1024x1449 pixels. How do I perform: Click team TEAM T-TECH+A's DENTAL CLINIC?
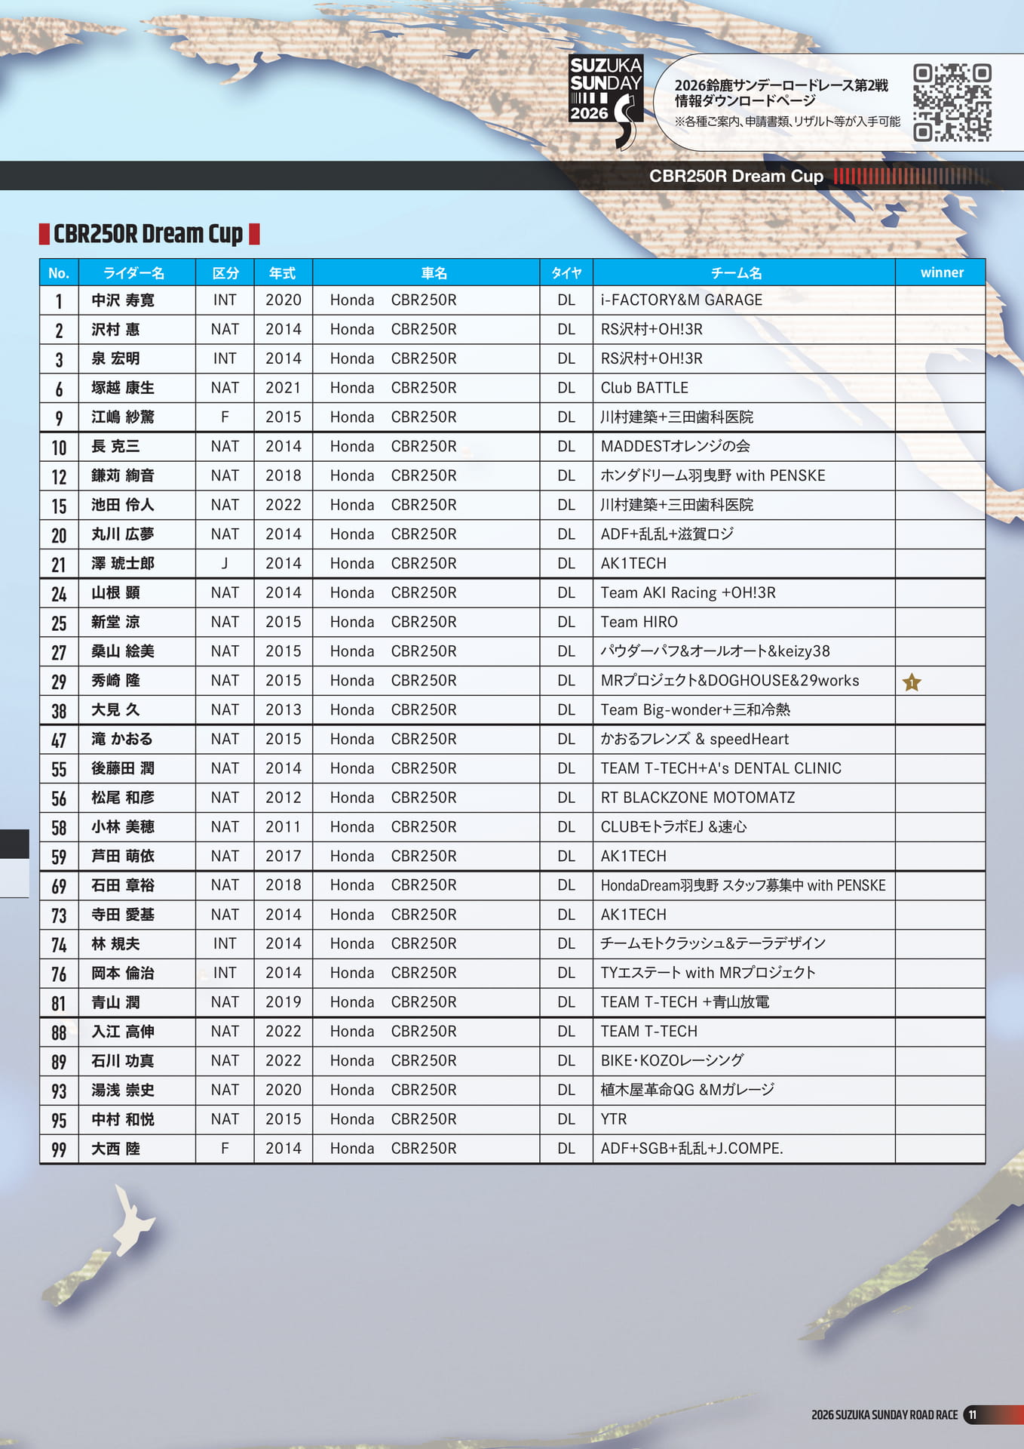click(721, 768)
